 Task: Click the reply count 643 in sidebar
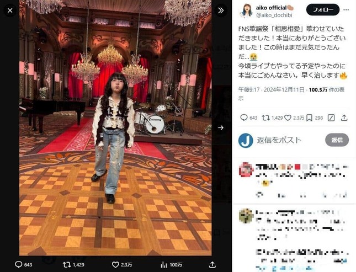click(253, 118)
